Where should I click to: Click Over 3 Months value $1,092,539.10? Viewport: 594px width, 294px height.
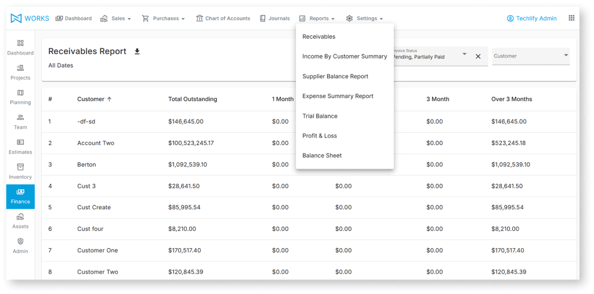[x=510, y=165]
